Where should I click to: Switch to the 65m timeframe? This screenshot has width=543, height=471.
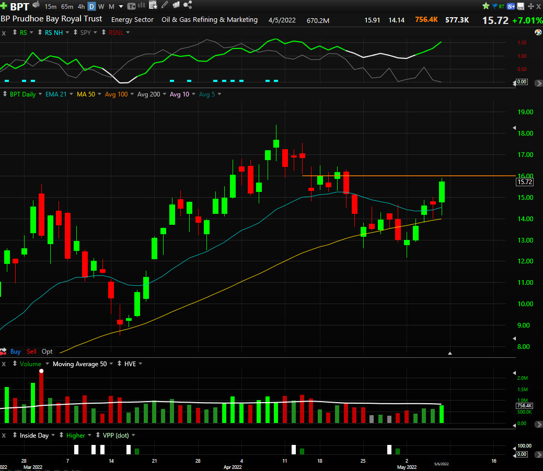pyautogui.click(x=67, y=7)
